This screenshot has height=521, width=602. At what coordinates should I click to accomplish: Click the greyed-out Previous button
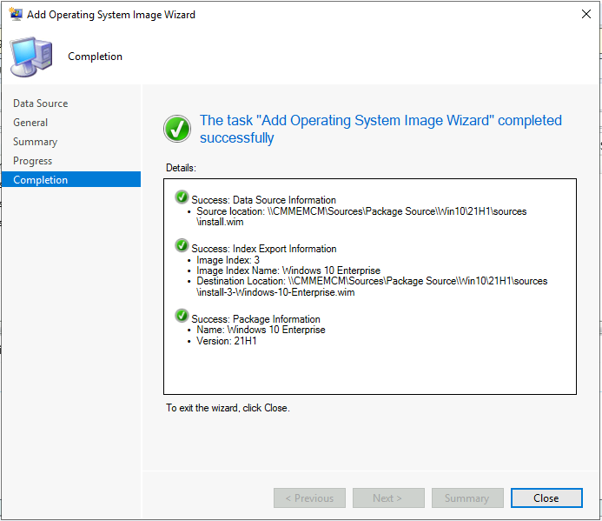tap(309, 498)
